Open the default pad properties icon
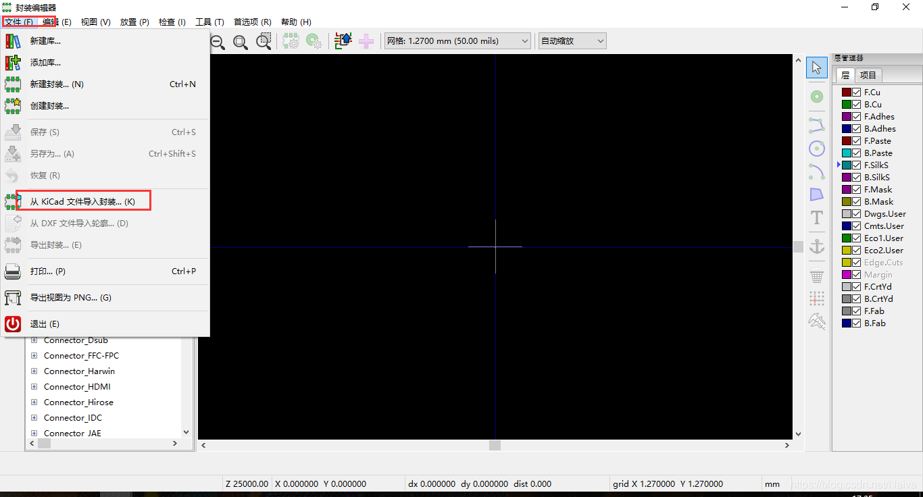923x497 pixels. click(x=314, y=41)
